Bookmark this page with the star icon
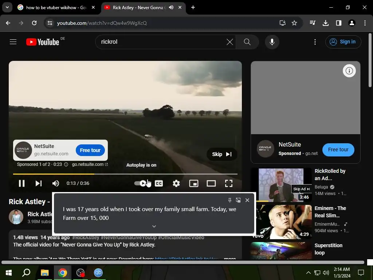Screen dimensions: 373x280 click(x=294, y=23)
